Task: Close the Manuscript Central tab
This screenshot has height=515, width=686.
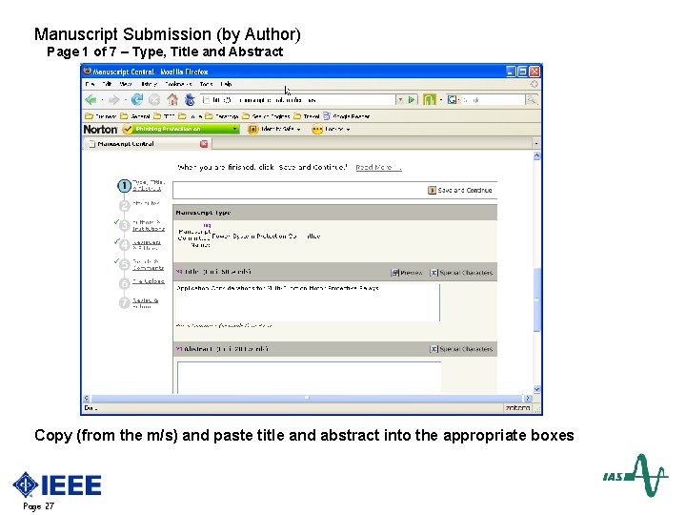Action: [x=204, y=144]
